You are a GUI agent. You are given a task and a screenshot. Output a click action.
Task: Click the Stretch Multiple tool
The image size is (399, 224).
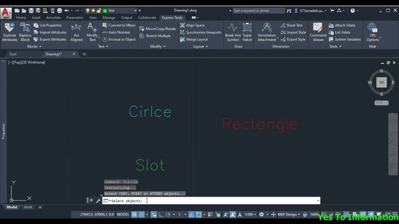pos(155,36)
